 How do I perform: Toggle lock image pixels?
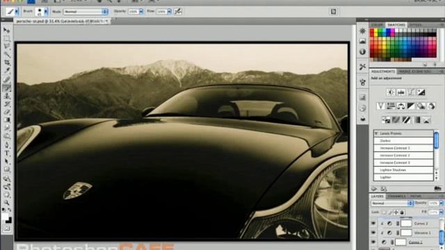click(390, 212)
